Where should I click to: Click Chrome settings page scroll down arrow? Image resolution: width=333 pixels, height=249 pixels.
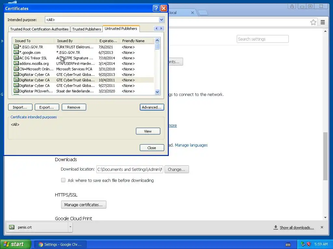(x=325, y=218)
